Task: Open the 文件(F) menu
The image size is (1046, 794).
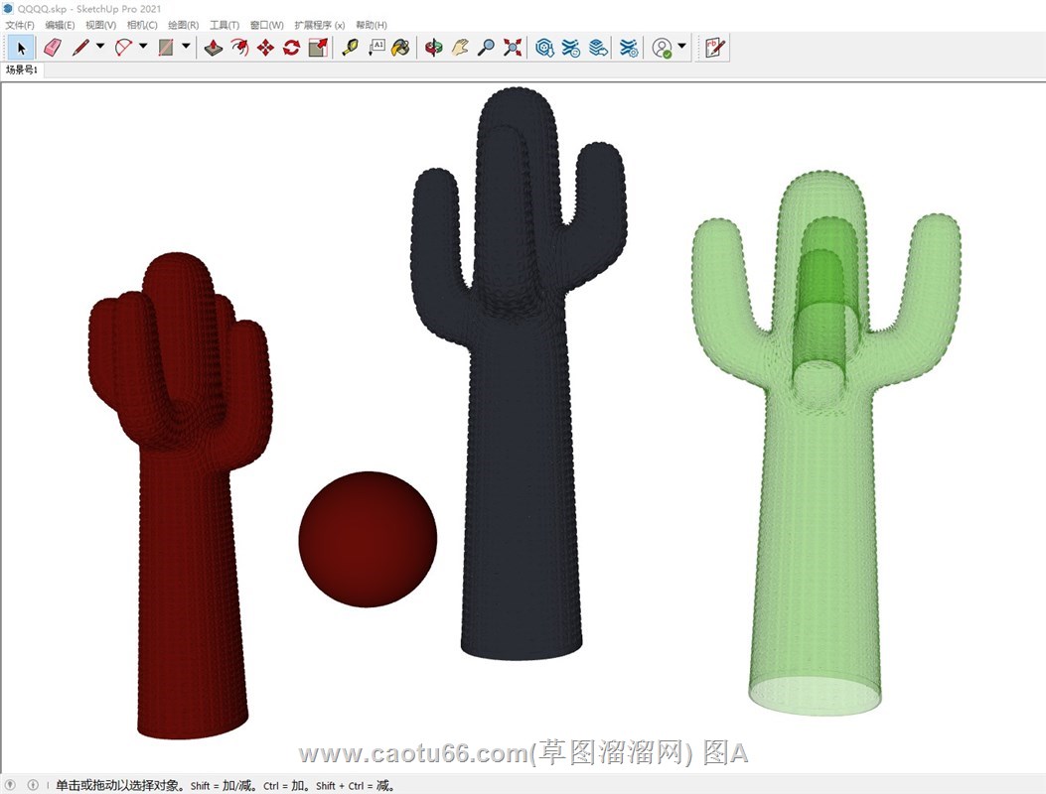Action: point(20,25)
